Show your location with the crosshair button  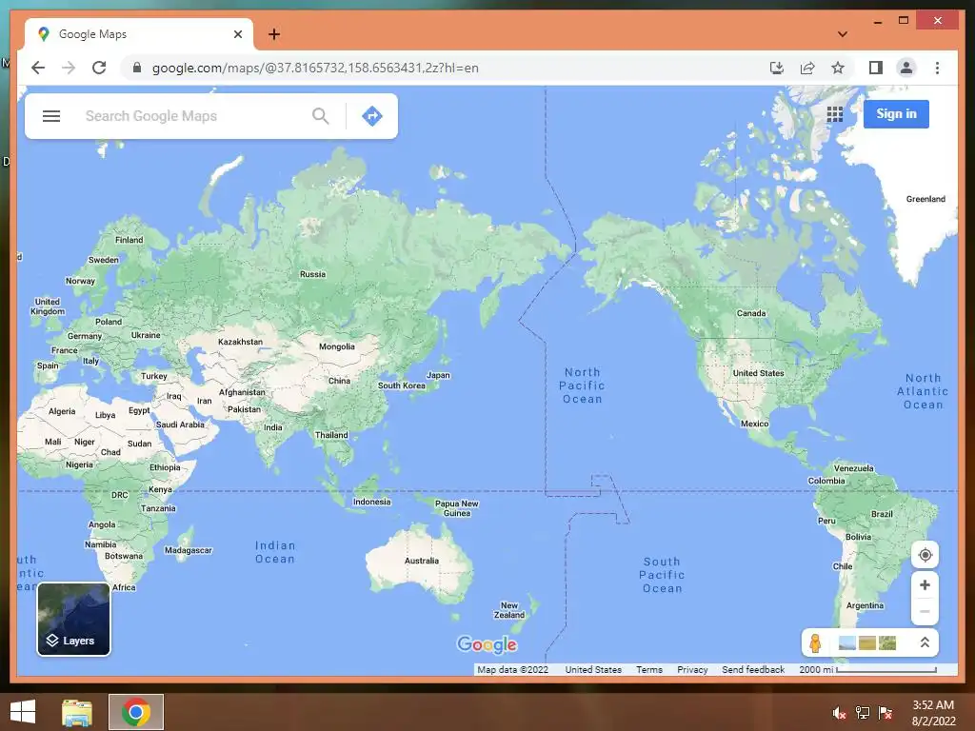tap(925, 555)
